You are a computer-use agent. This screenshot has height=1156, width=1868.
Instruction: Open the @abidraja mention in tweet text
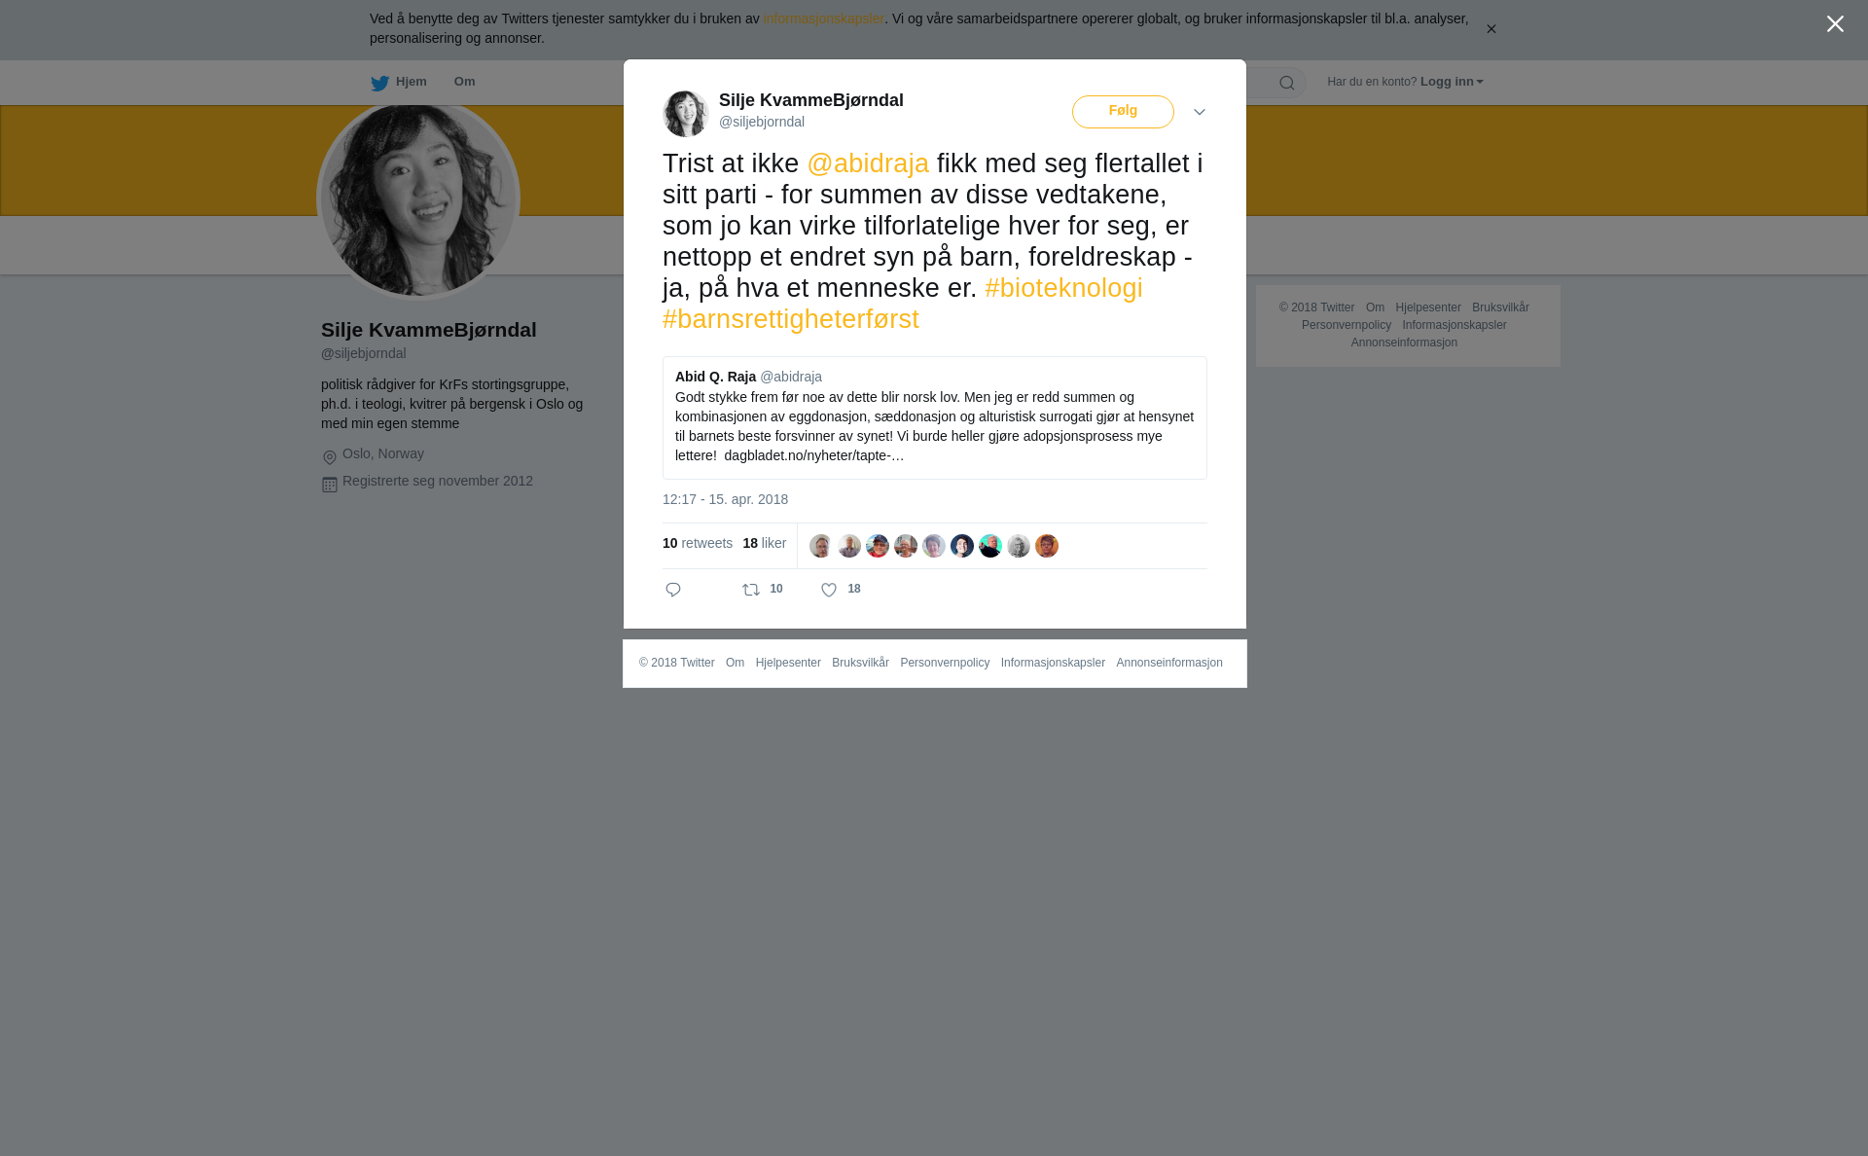tap(868, 163)
